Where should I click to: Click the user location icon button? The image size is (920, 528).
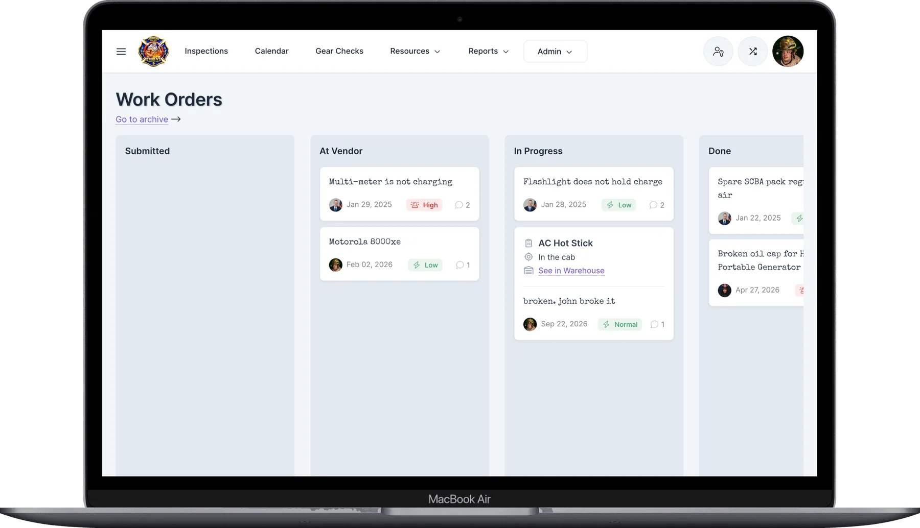point(718,52)
